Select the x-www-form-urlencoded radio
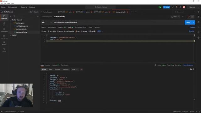Viewport: 201px width, 113px height. point(58,31)
